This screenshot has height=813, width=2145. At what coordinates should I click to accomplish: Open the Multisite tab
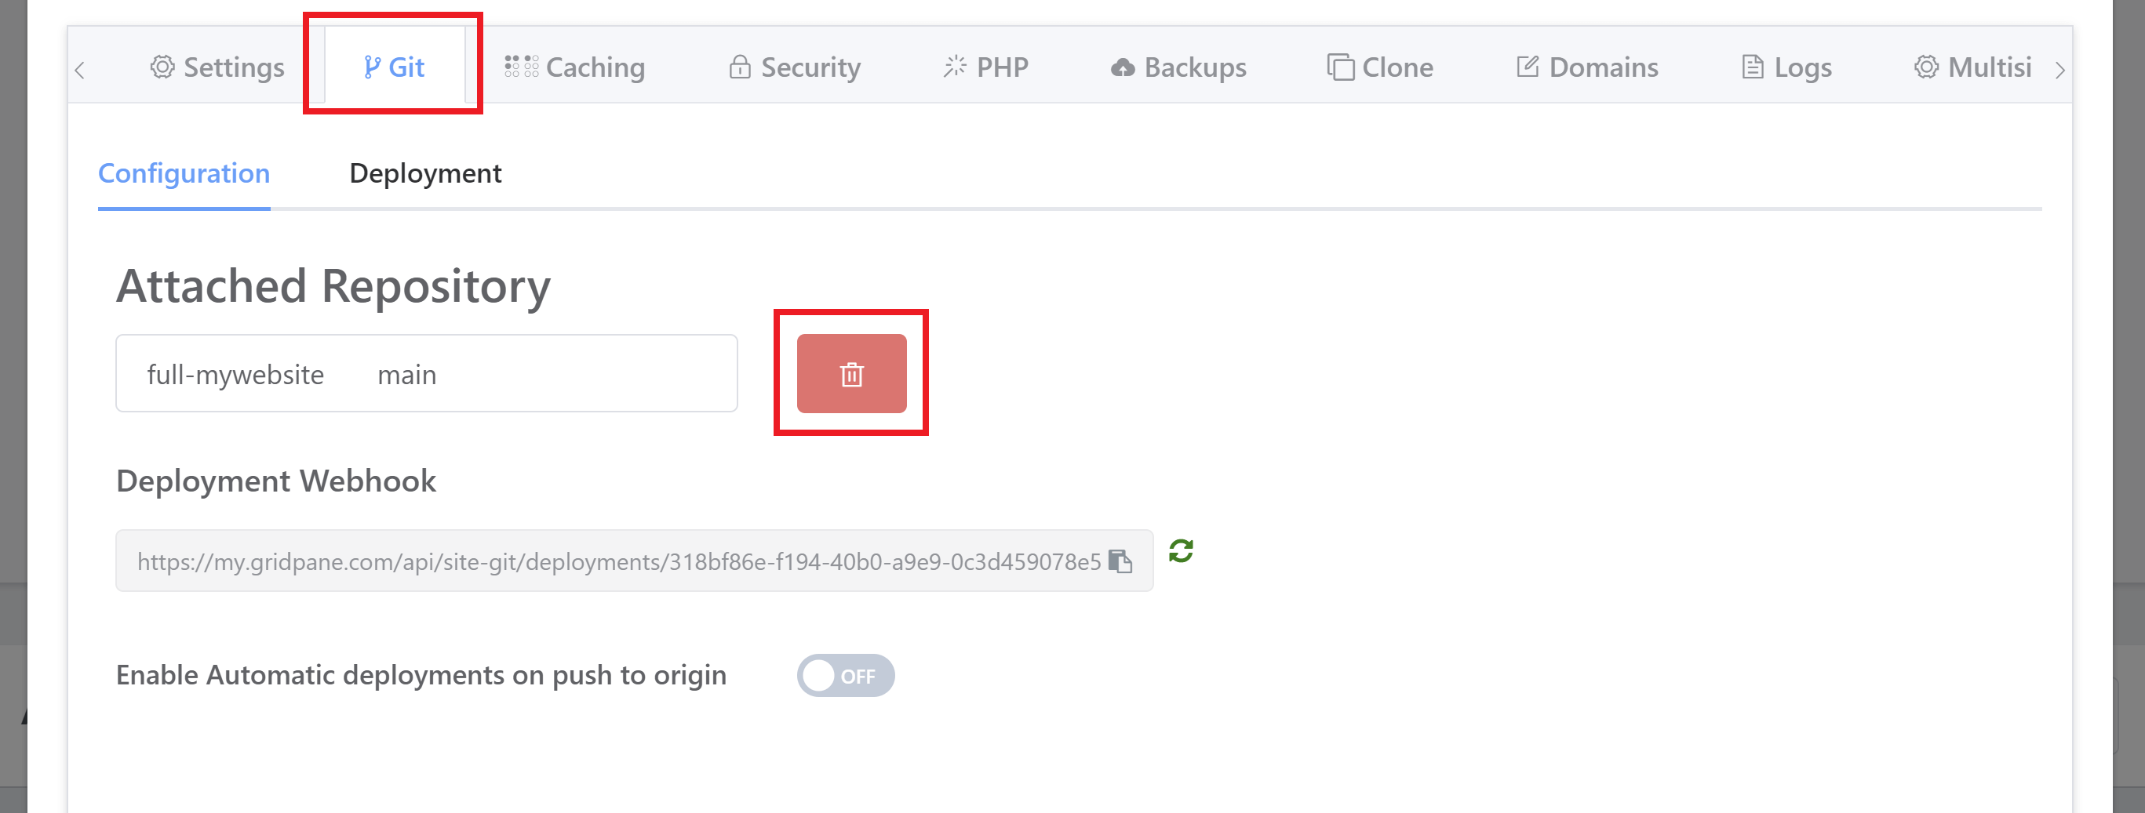1972,67
